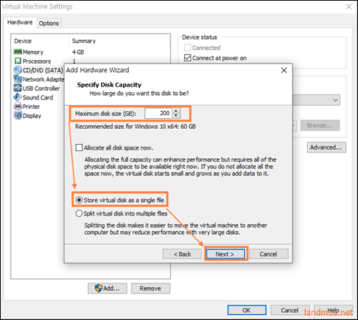Select the Processors device icon
Viewport: 358px width, 320px height.
pyautogui.click(x=18, y=61)
